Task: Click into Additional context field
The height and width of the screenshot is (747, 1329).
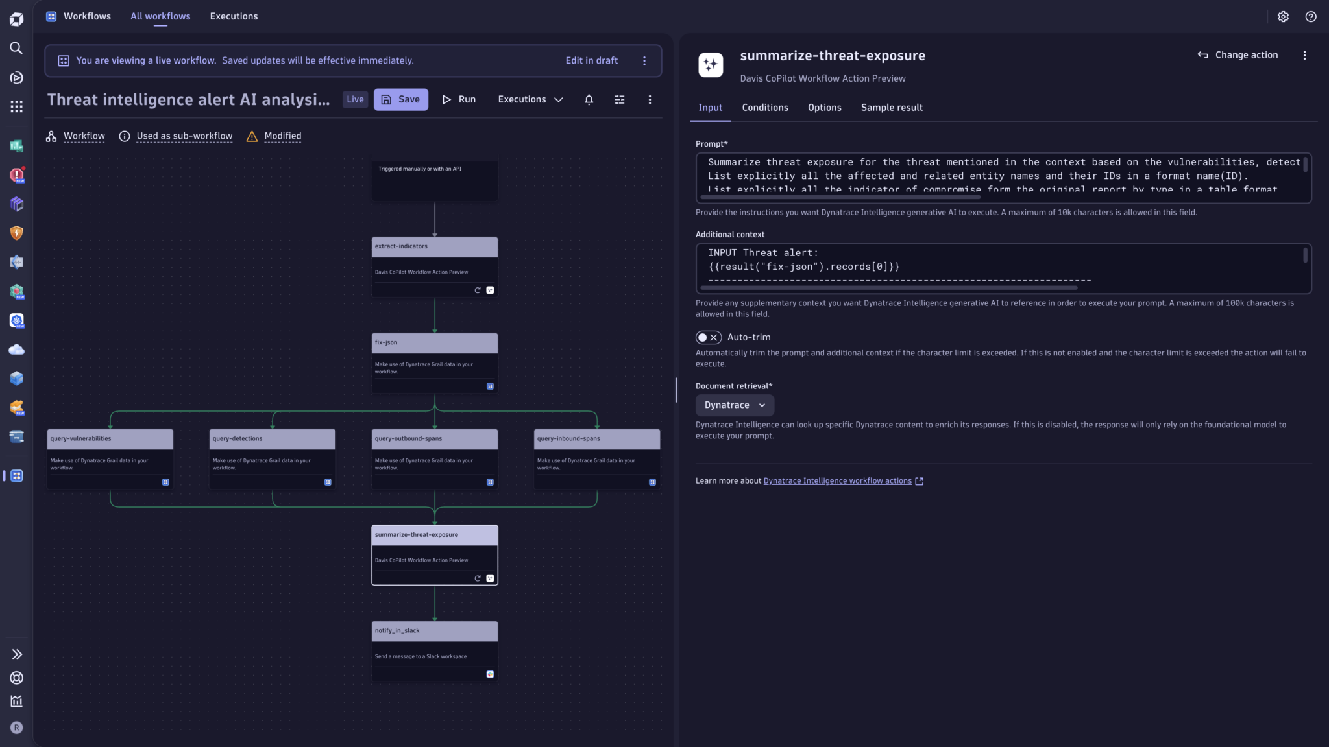Action: (1003, 268)
